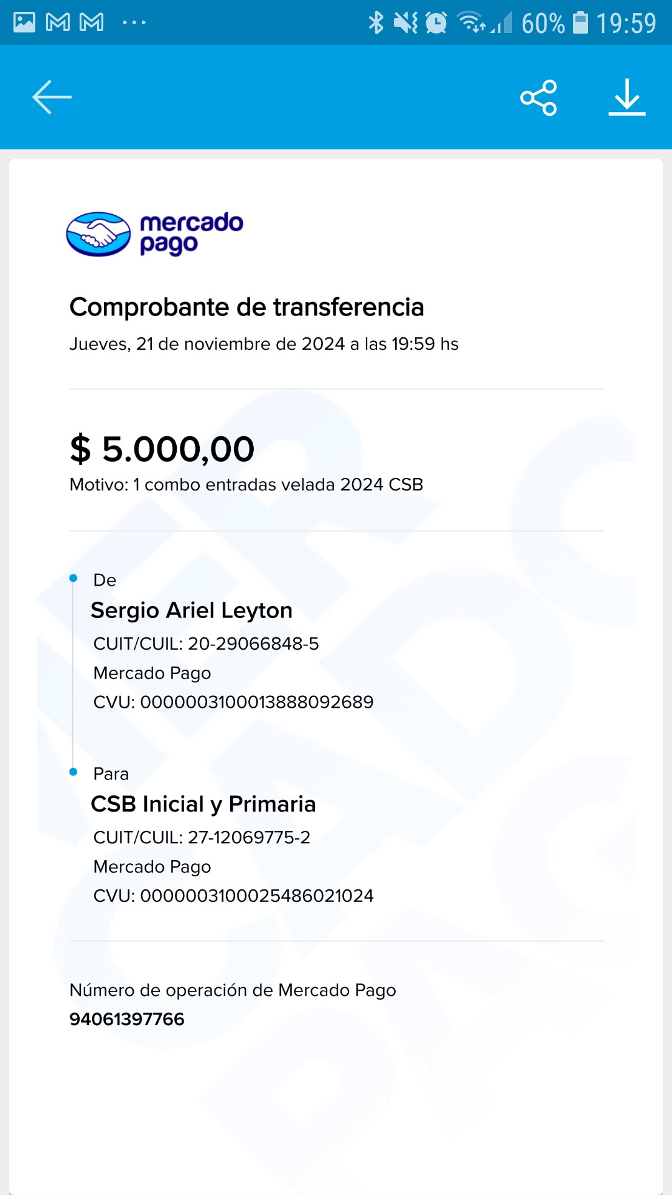Tap the second Gmail notification icon
This screenshot has width=672, height=1195.
click(92, 22)
